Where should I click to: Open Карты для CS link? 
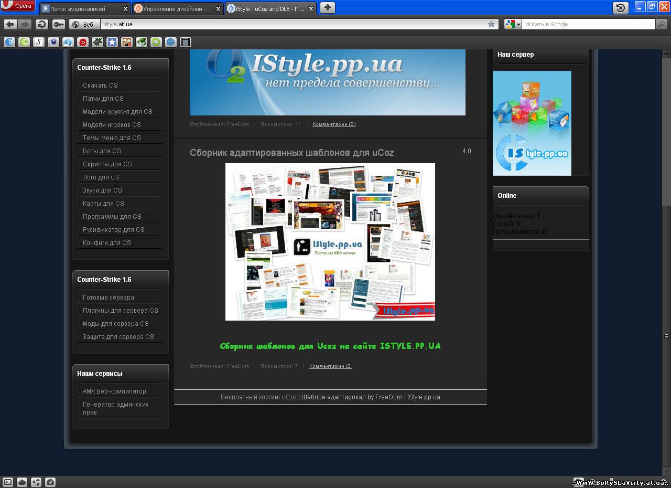103,204
